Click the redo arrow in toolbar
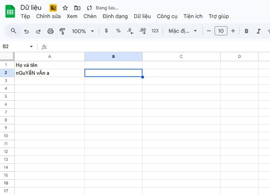Screen dimensions: 270x195 (x=38, y=31)
